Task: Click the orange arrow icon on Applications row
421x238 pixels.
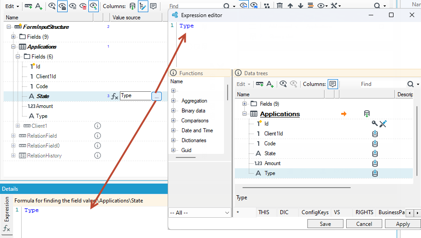Action: tap(343, 114)
